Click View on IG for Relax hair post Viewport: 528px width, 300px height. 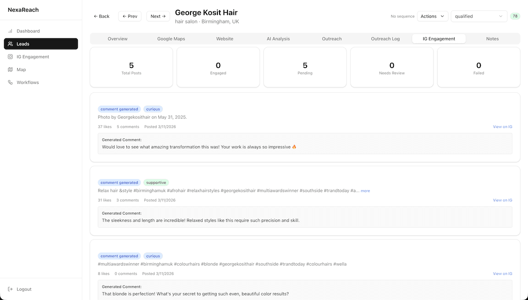click(x=502, y=200)
